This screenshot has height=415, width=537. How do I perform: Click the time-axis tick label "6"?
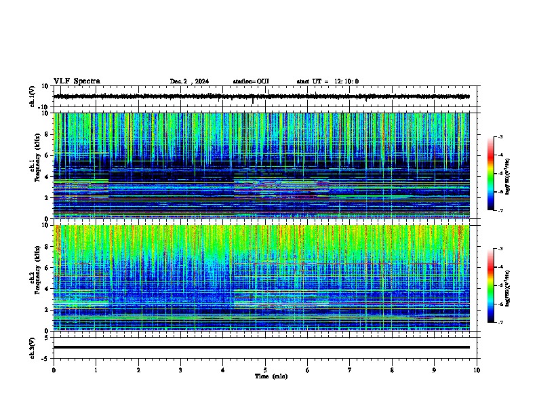[x=308, y=370]
